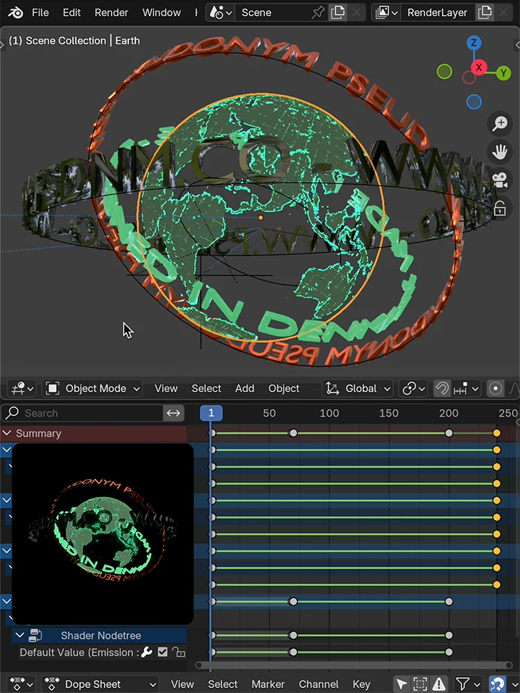The height and width of the screenshot is (693, 520).
Task: Open the Global transform orientation dropdown
Action: pyautogui.click(x=357, y=389)
